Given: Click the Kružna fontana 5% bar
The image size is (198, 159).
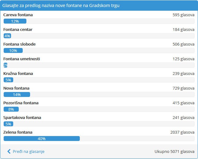Looking at the screenshot, I should (8, 80).
